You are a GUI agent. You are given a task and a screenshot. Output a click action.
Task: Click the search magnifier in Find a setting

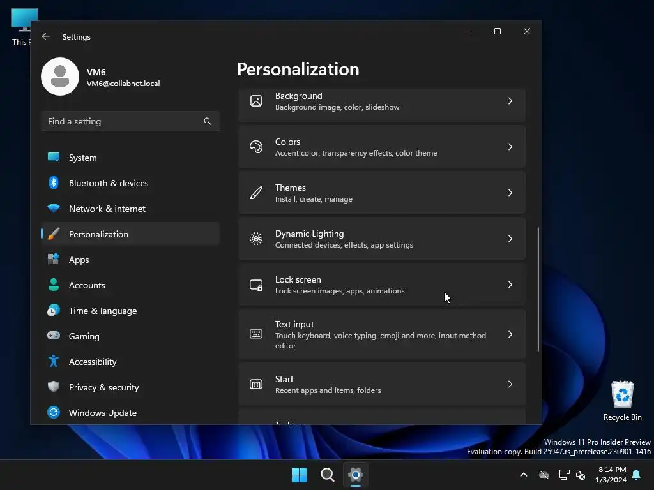tap(208, 121)
